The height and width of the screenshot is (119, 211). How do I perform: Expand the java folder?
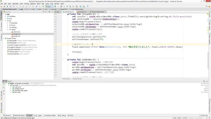tap(6, 19)
